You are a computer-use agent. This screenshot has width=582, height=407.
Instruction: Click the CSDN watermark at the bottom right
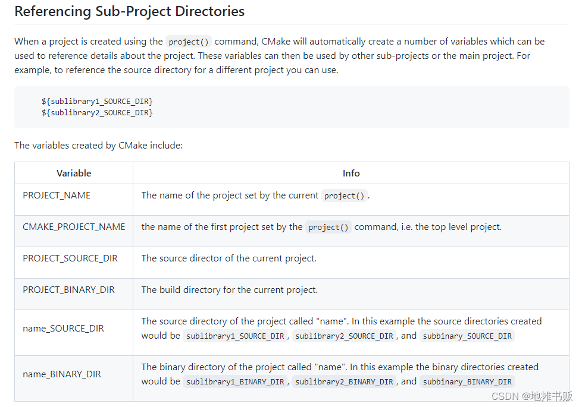(x=532, y=396)
